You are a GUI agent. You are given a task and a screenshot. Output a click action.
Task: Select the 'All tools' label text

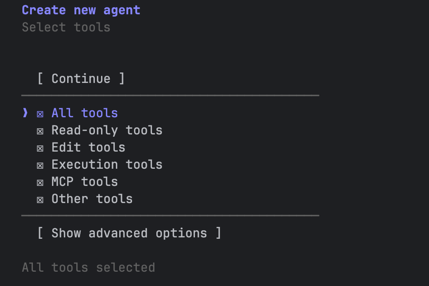point(84,113)
